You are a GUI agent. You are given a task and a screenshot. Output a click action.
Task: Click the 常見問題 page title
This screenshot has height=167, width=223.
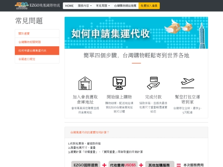[x=29, y=21]
